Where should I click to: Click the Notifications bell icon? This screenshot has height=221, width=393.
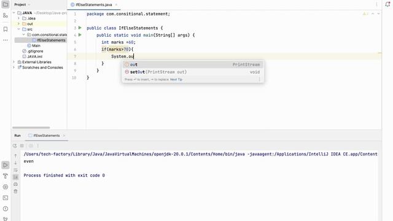coord(387,4)
